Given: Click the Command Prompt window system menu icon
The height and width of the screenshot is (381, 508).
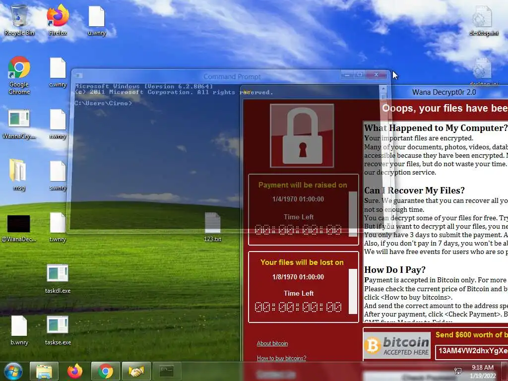Looking at the screenshot, I should pyautogui.click(x=78, y=76).
